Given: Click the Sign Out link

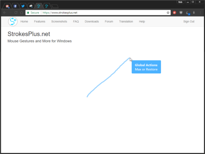Looking at the screenshot, I should pyautogui.click(x=189, y=22).
